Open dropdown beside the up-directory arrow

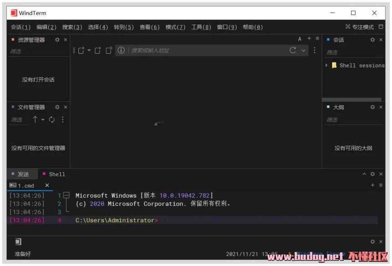[x=43, y=120]
